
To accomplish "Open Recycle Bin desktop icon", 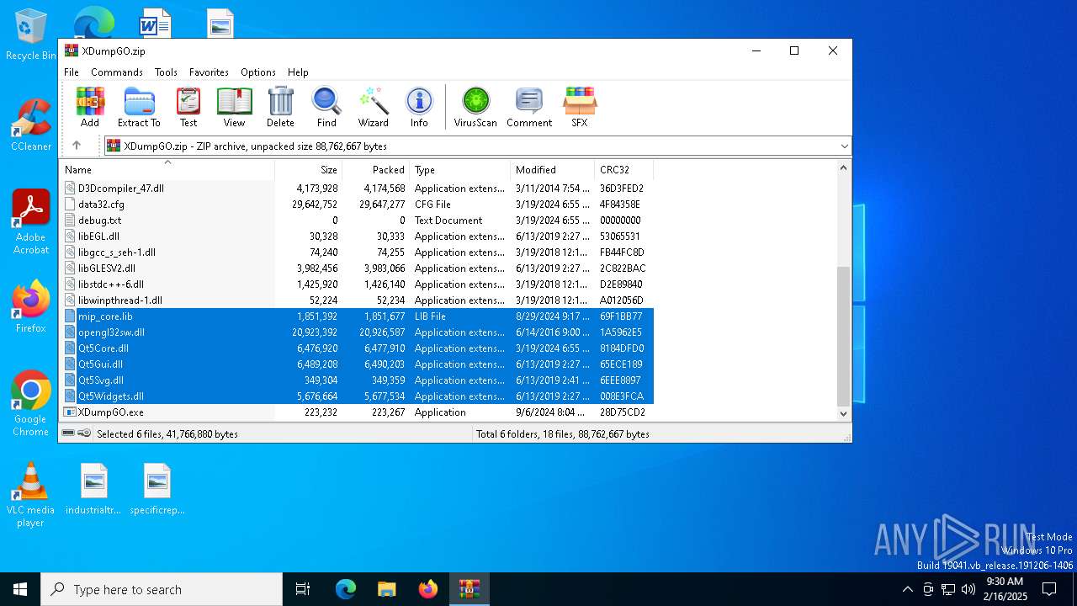I will pyautogui.click(x=31, y=35).
